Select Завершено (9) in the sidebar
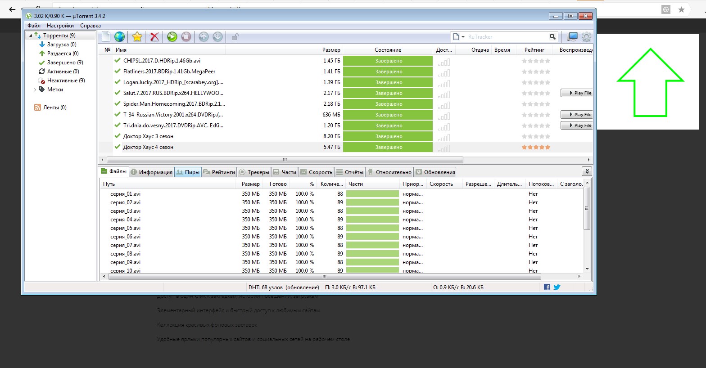This screenshot has height=368, width=706. 65,63
